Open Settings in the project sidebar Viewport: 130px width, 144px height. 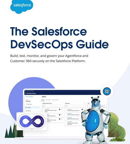(29, 111)
